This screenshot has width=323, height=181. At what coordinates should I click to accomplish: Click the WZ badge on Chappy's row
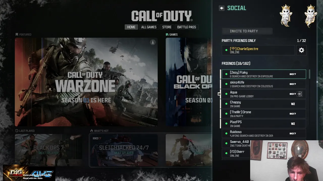(x=293, y=104)
